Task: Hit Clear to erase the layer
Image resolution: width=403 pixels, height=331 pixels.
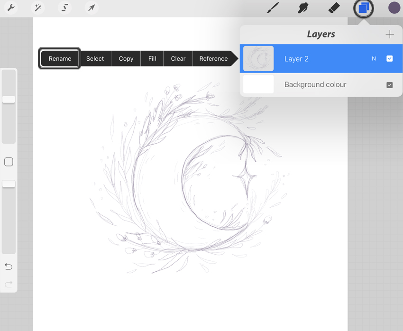Action: point(178,58)
